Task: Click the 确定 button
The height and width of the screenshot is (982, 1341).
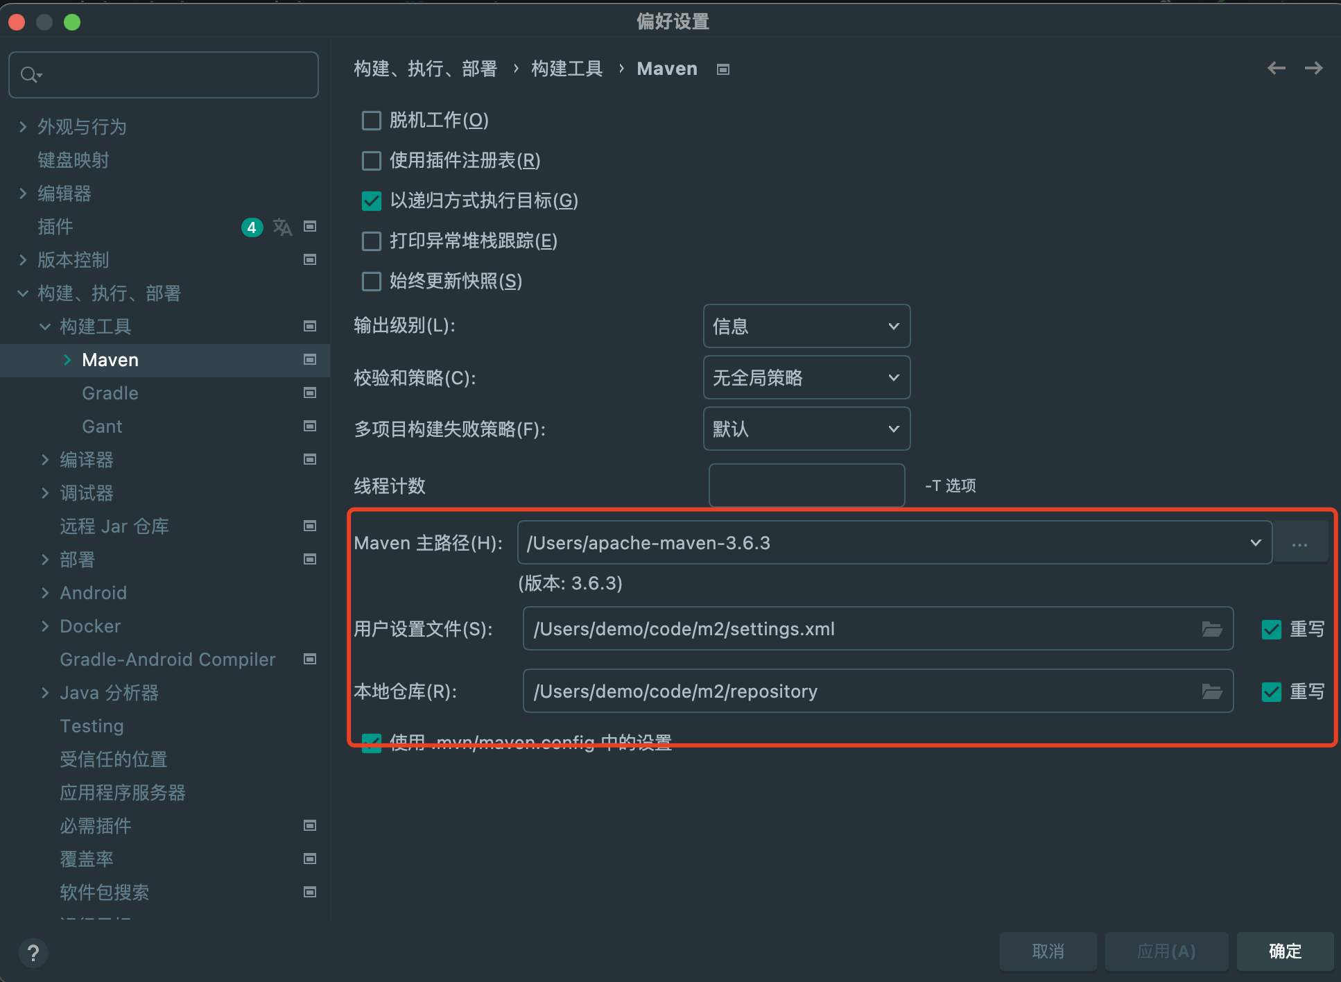Action: (1285, 951)
